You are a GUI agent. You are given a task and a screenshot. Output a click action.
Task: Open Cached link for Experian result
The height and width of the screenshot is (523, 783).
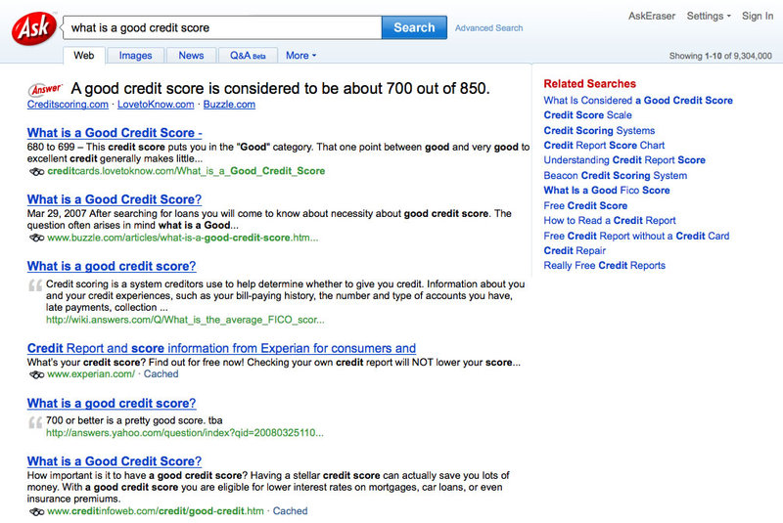[161, 374]
